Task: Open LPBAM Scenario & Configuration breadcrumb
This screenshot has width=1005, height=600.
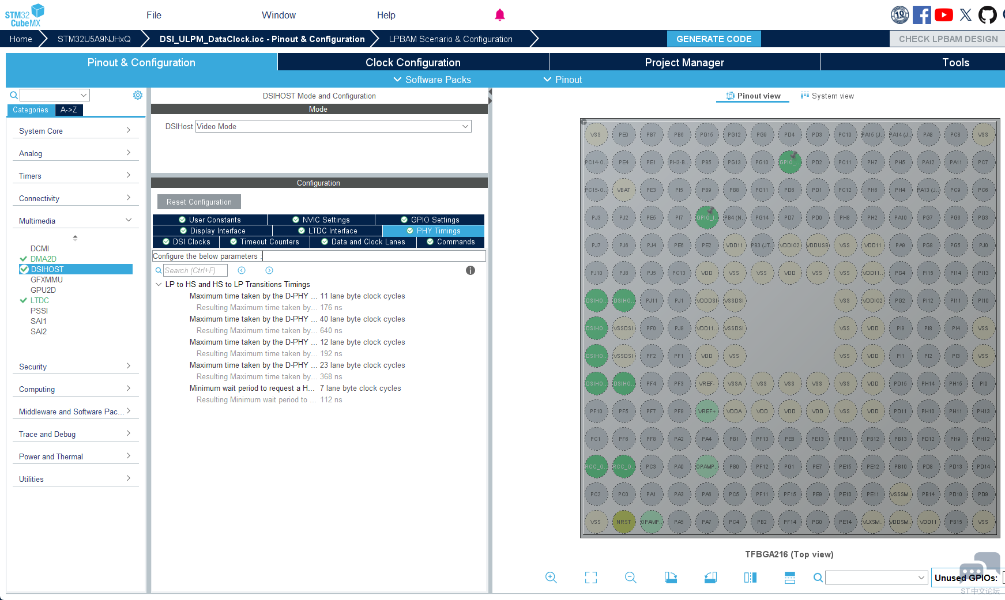Action: [450, 39]
